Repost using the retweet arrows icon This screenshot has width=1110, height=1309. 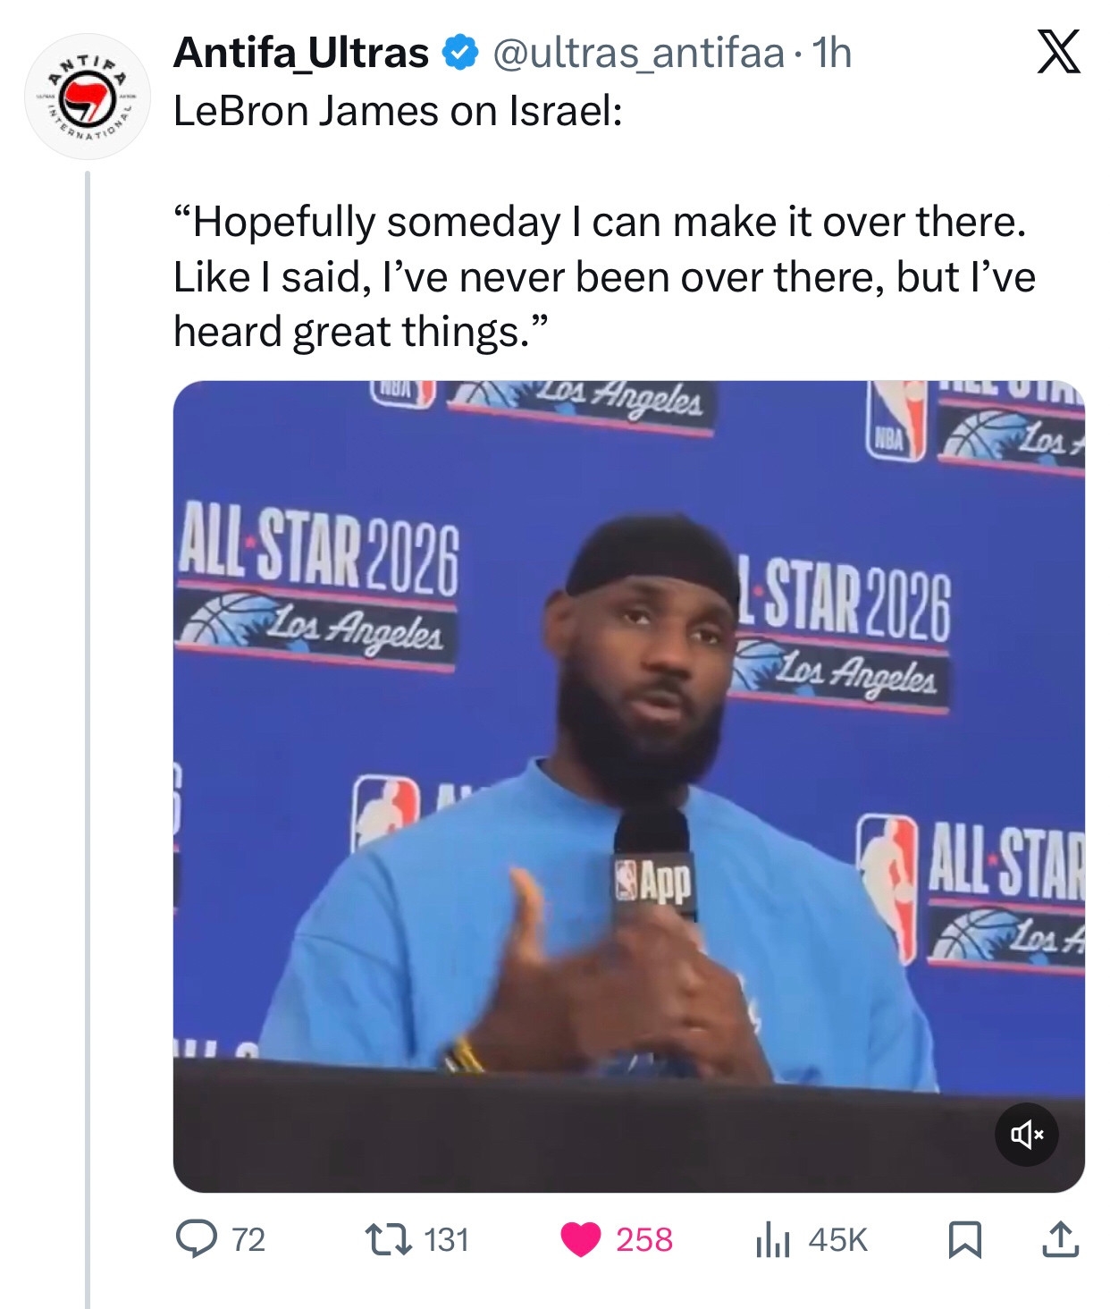(390, 1239)
